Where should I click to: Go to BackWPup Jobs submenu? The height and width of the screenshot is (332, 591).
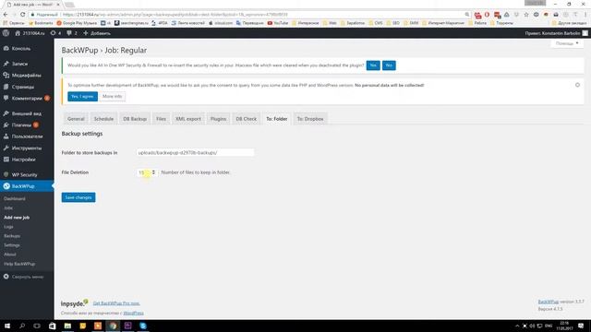(x=8, y=207)
